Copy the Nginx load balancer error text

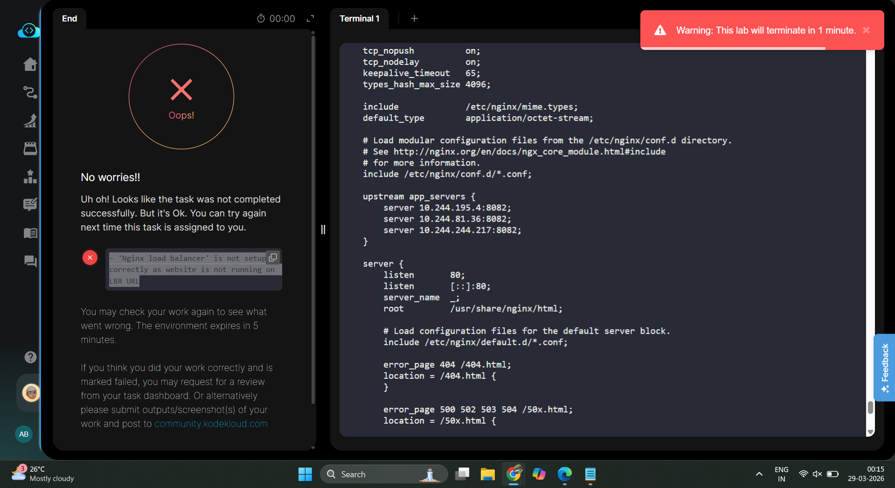tap(273, 258)
